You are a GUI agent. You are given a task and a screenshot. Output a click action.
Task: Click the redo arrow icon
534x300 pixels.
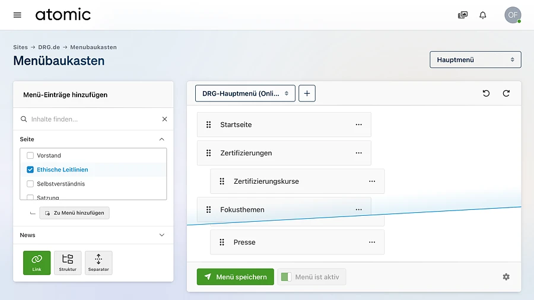point(506,94)
